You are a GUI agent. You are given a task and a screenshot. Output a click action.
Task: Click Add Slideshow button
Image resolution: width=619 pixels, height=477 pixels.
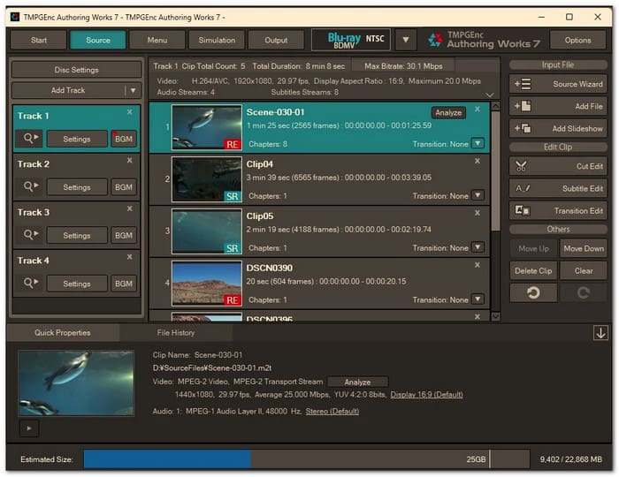tap(558, 128)
